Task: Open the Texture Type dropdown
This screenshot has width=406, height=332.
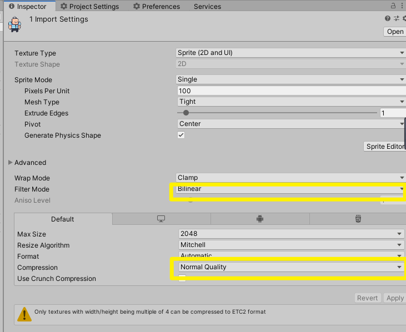Action: [290, 53]
